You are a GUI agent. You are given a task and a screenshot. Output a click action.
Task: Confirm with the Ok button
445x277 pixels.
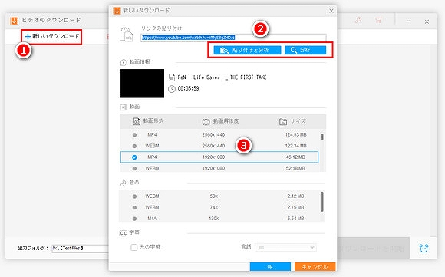click(270, 267)
